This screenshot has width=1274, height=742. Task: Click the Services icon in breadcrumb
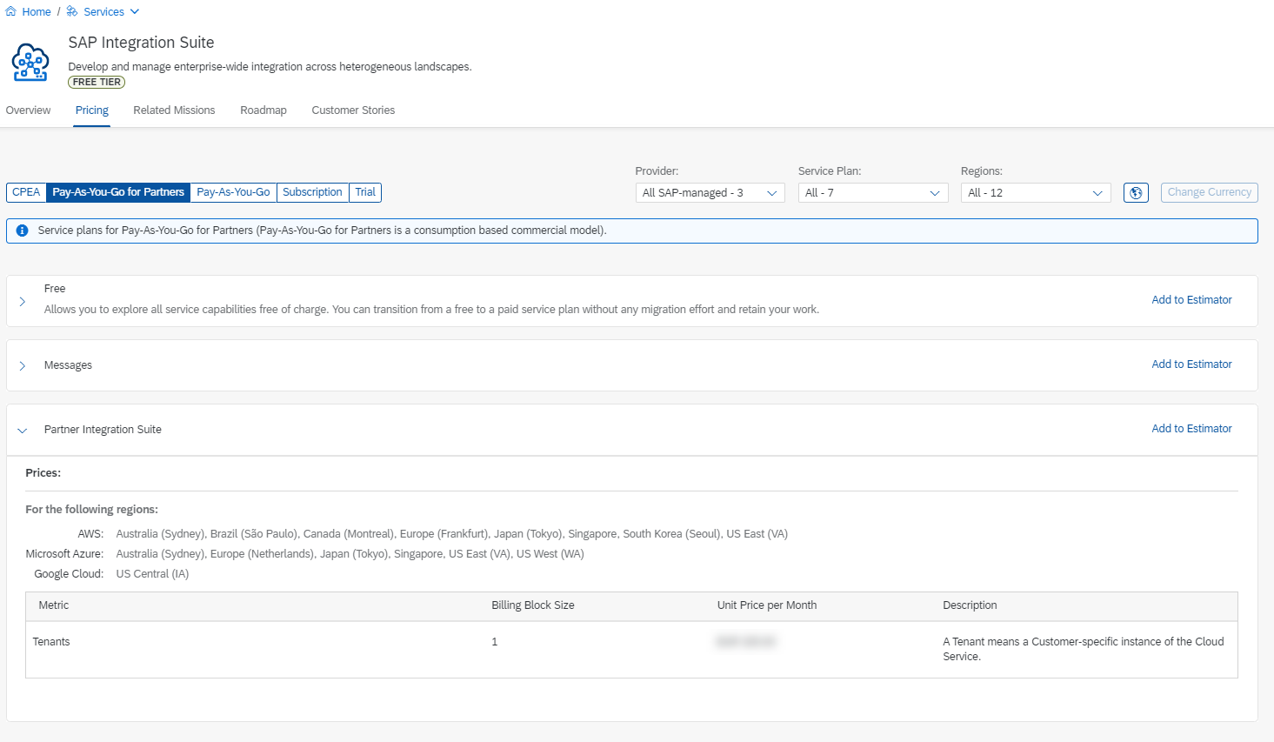point(72,12)
